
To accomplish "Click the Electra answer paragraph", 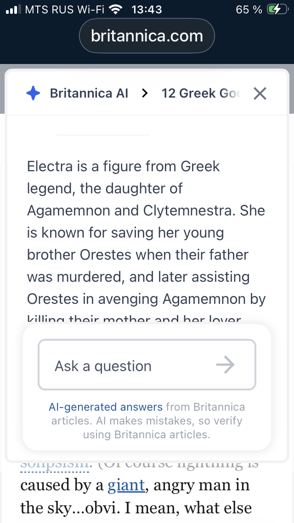I will [146, 232].
